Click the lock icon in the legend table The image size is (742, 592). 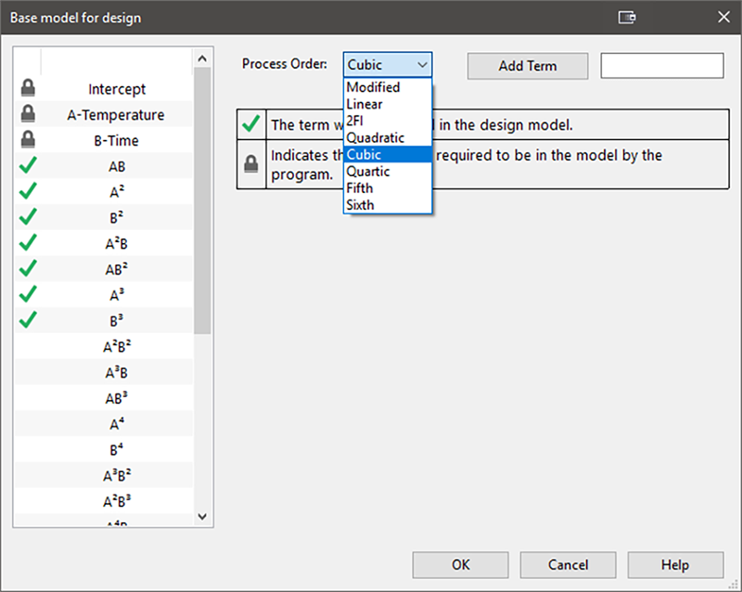(250, 163)
